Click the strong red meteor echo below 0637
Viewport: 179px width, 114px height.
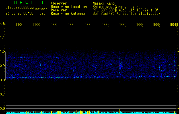(120, 66)
